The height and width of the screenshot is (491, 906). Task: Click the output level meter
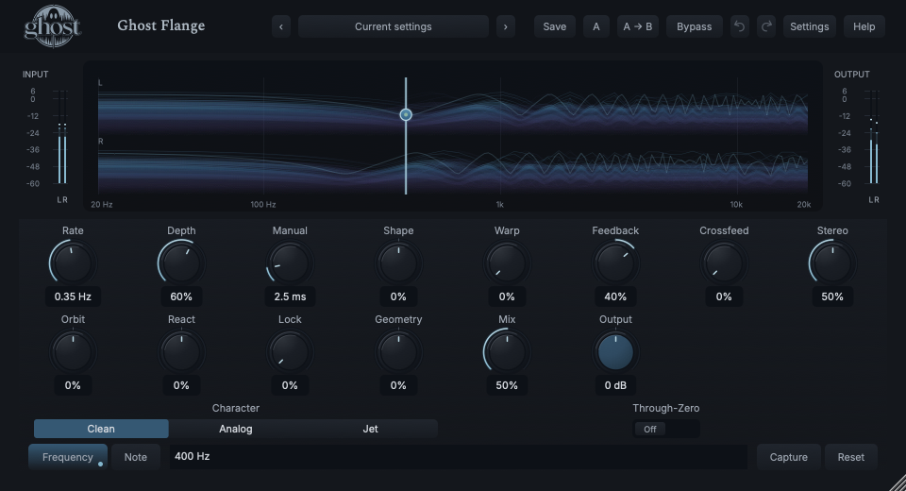[x=874, y=137]
